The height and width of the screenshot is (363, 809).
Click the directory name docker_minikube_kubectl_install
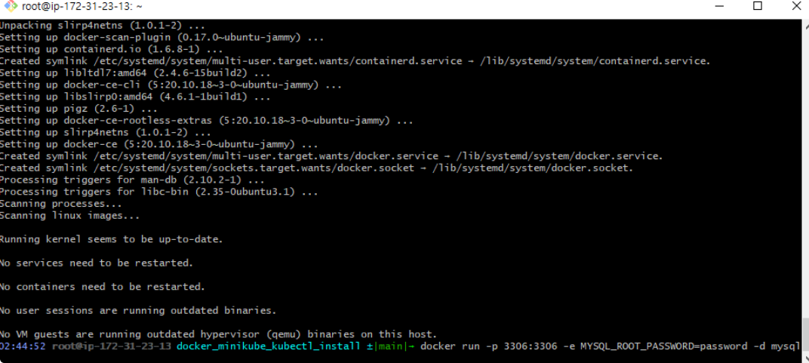[x=269, y=346]
